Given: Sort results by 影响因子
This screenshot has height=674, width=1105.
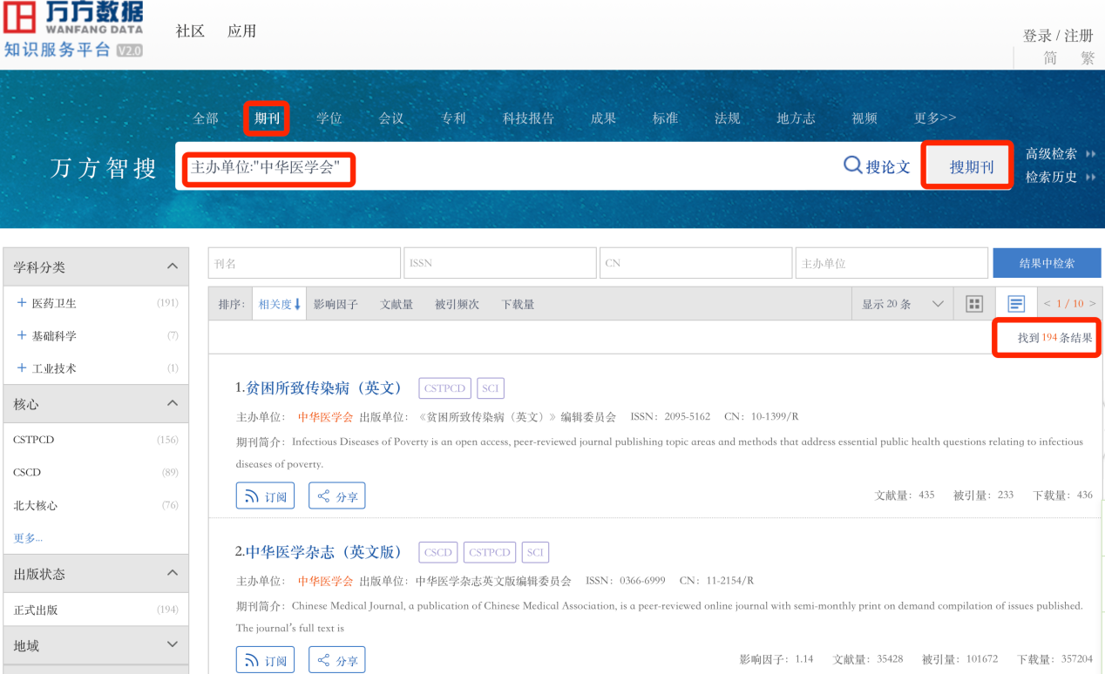Looking at the screenshot, I should pos(336,304).
